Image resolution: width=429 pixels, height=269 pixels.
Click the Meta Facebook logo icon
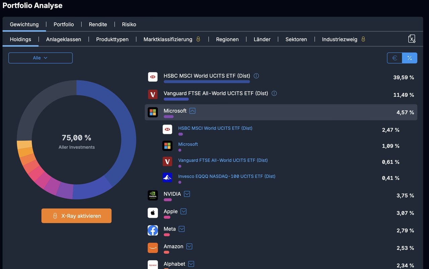[153, 230]
